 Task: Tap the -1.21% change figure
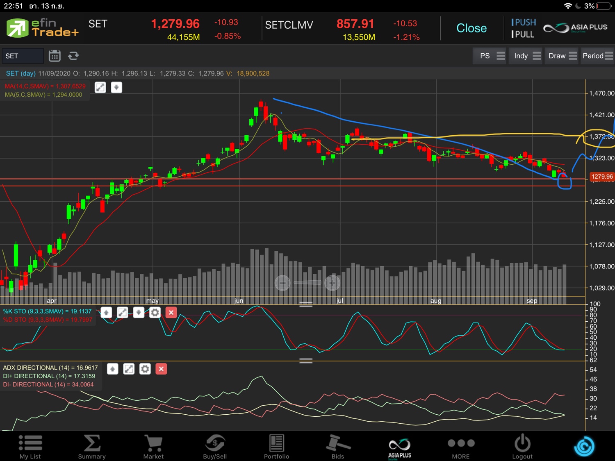pos(406,37)
